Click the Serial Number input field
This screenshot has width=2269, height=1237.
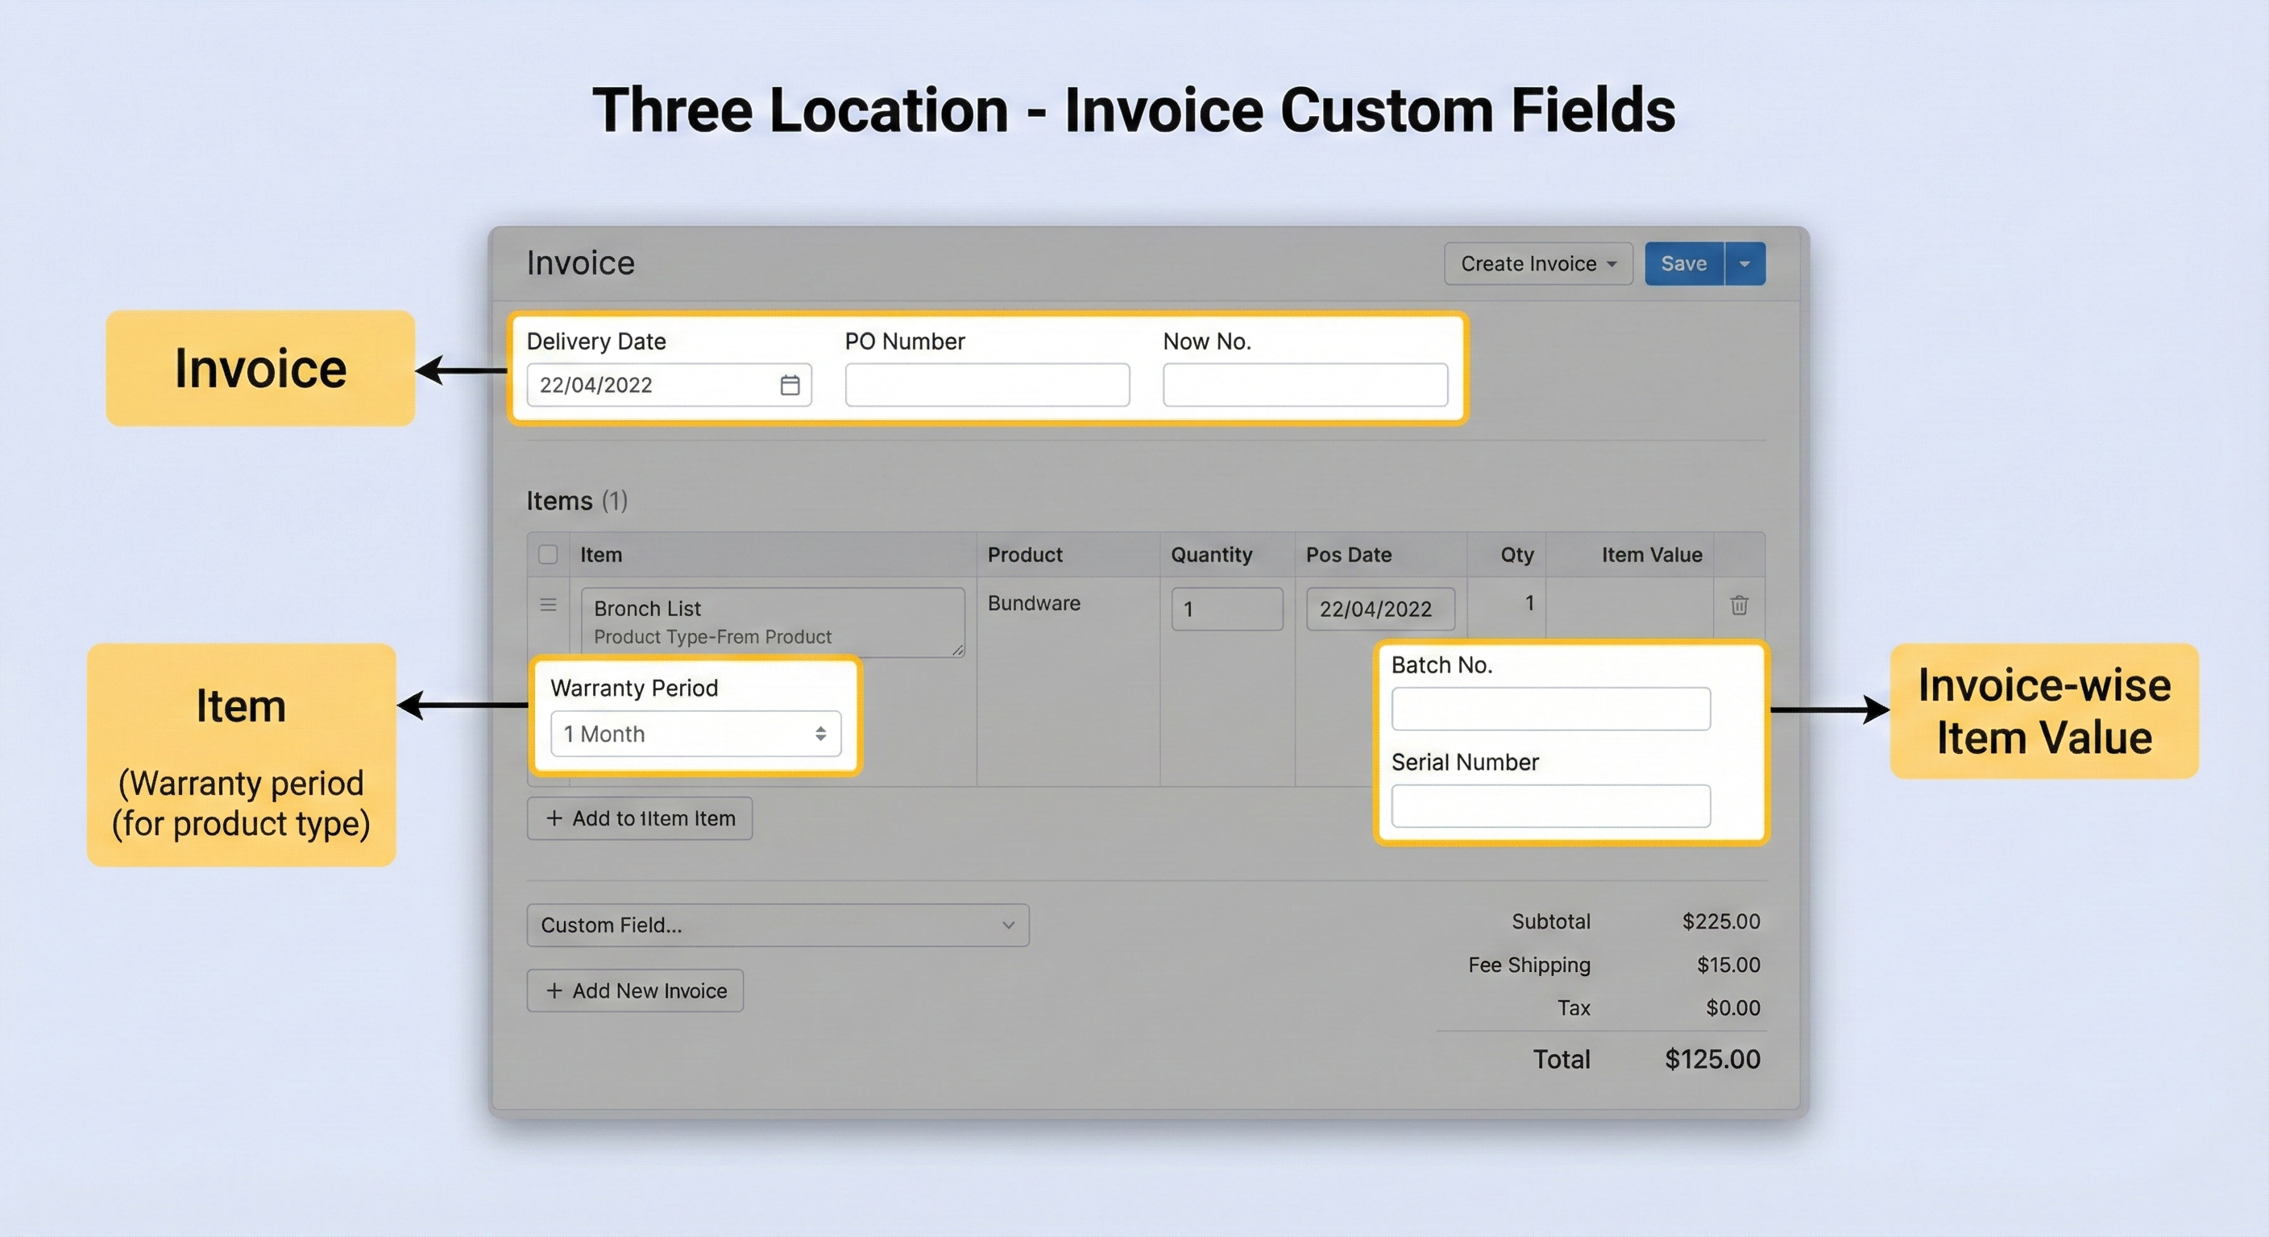pos(1550,805)
